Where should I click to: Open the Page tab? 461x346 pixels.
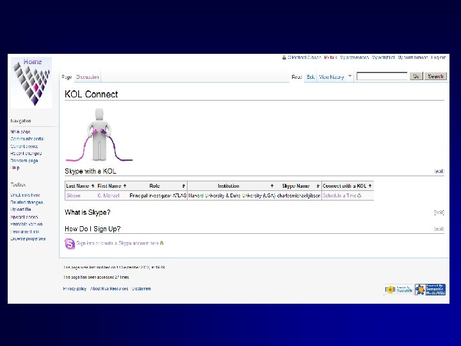pyautogui.click(x=67, y=77)
